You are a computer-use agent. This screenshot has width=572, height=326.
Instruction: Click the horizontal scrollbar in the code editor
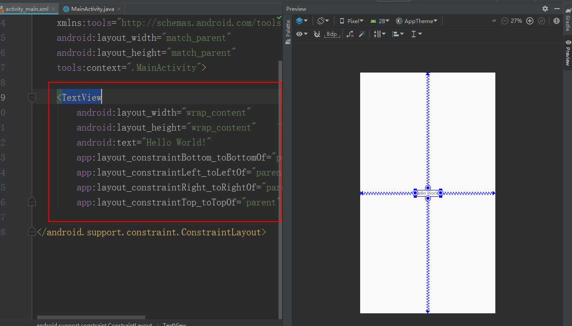pos(91,317)
